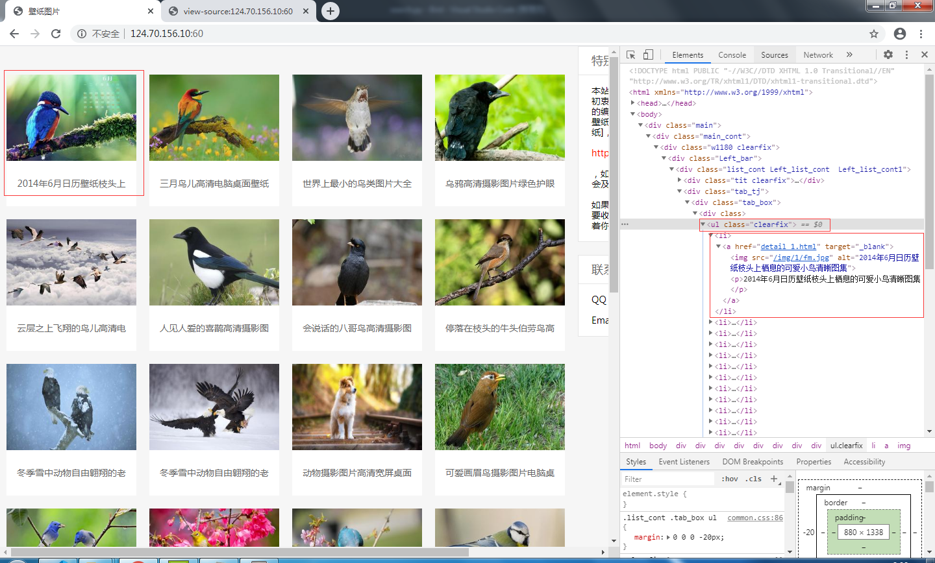Click the Elements panel vertical scrollbar
Viewport: 935px width, 563px height.
pos(930,172)
